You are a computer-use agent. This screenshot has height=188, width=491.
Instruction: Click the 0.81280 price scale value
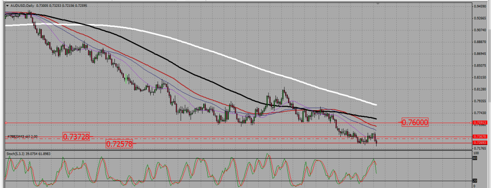tap(481, 90)
